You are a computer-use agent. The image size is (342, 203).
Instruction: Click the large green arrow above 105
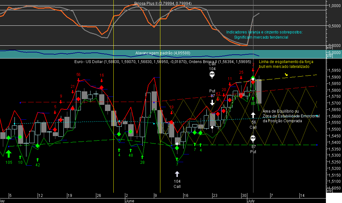coord(8,154)
